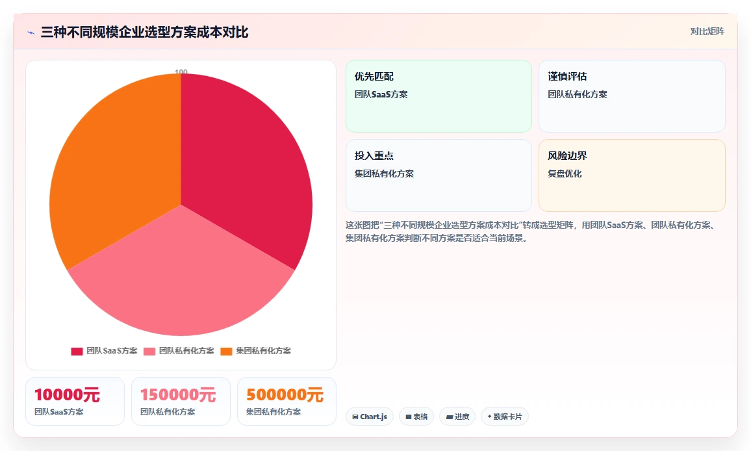Click the lightning icon beside the title
The width and height of the screenshot is (751, 451).
31,32
